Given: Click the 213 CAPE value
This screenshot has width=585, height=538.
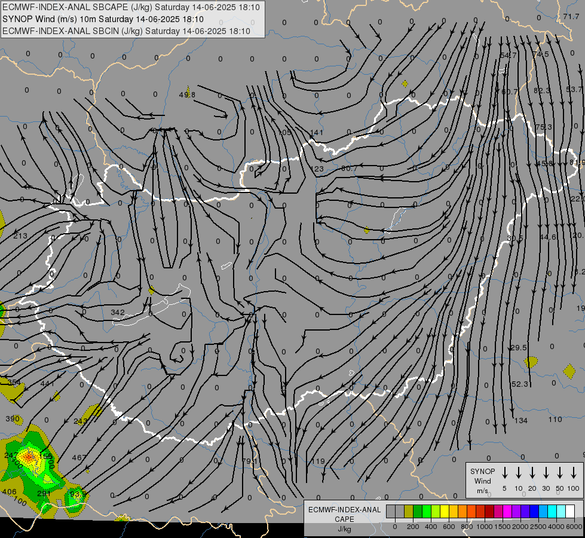Looking at the screenshot, I should pyautogui.click(x=20, y=236).
